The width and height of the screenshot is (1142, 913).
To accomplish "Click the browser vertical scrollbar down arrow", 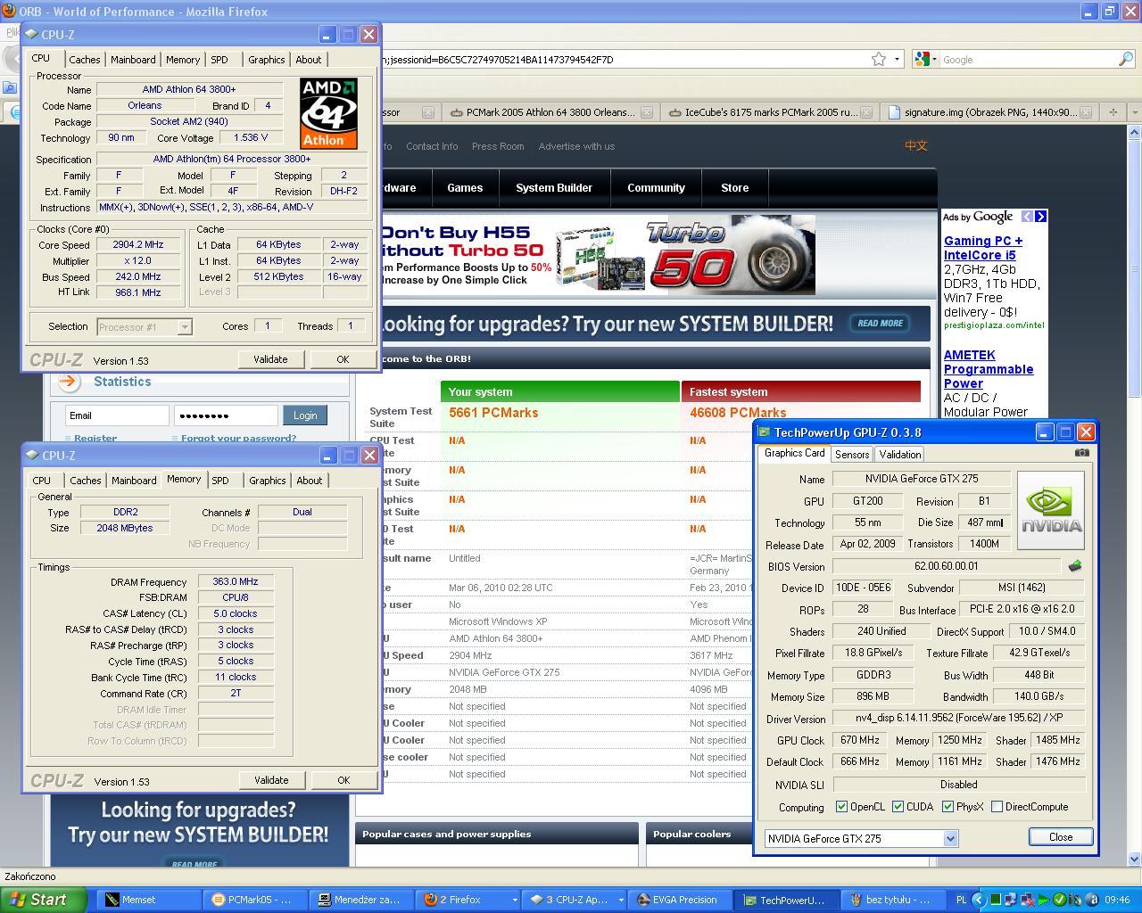I will pos(1135,860).
